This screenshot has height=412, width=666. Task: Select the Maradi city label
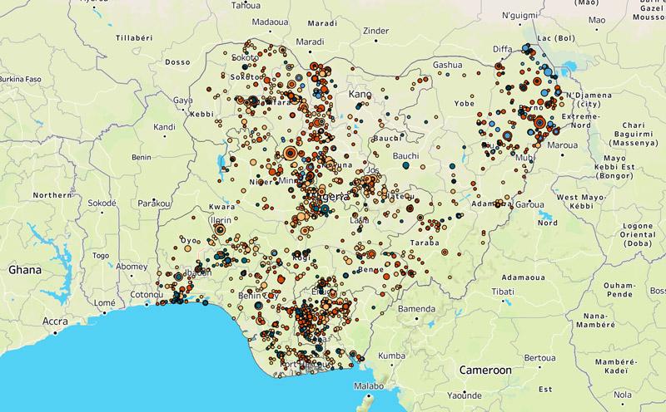pyautogui.click(x=310, y=41)
